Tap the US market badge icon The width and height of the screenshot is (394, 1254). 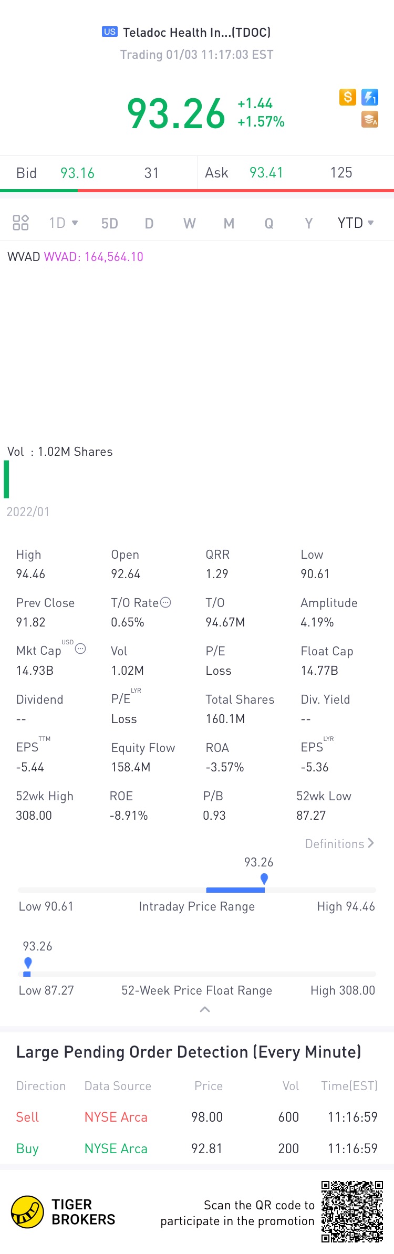pos(110,32)
